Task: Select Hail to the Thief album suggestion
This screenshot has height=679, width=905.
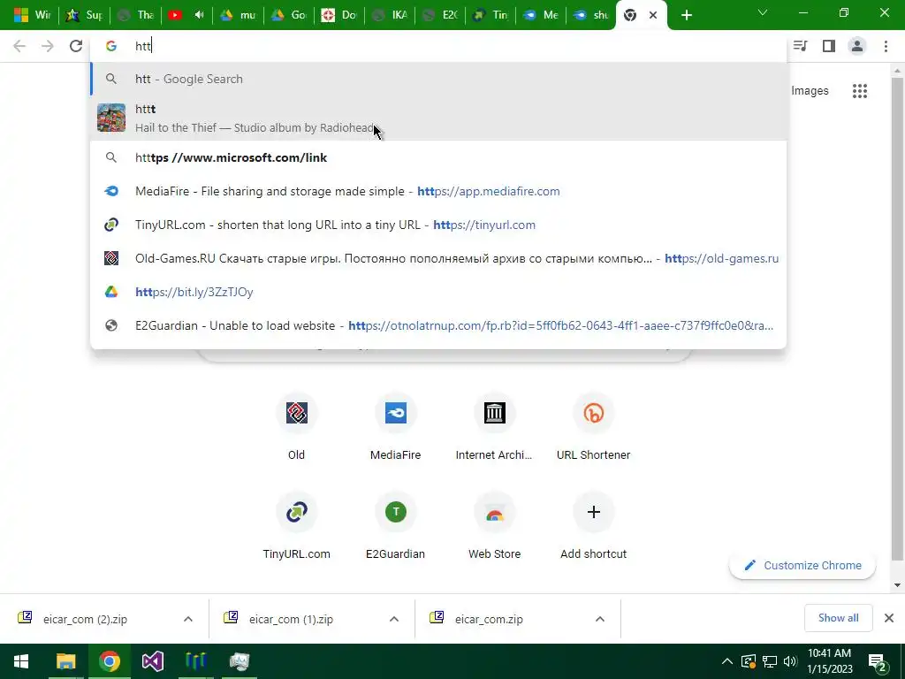Action: [438, 118]
